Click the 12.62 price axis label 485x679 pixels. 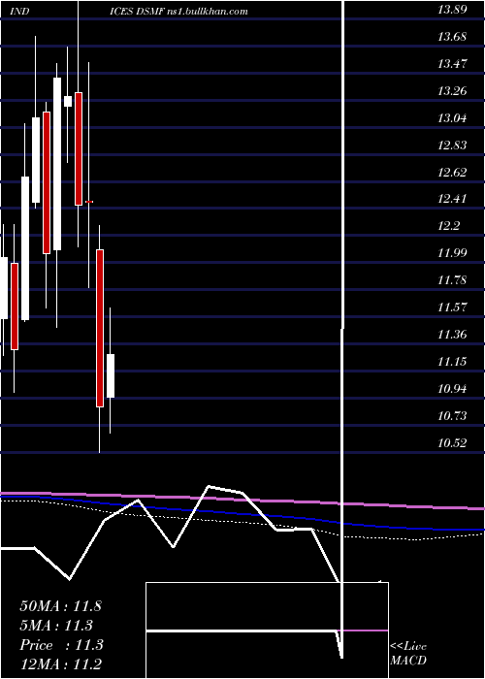tap(452, 173)
